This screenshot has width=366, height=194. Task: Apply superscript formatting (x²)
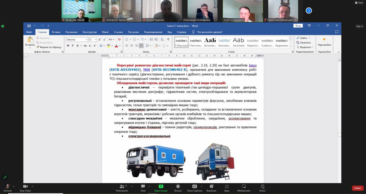tap(95, 45)
